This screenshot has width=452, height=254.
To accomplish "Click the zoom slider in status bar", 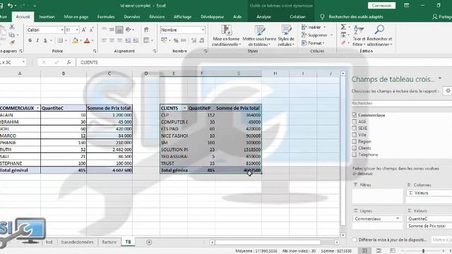I will pyautogui.click(x=424, y=251).
